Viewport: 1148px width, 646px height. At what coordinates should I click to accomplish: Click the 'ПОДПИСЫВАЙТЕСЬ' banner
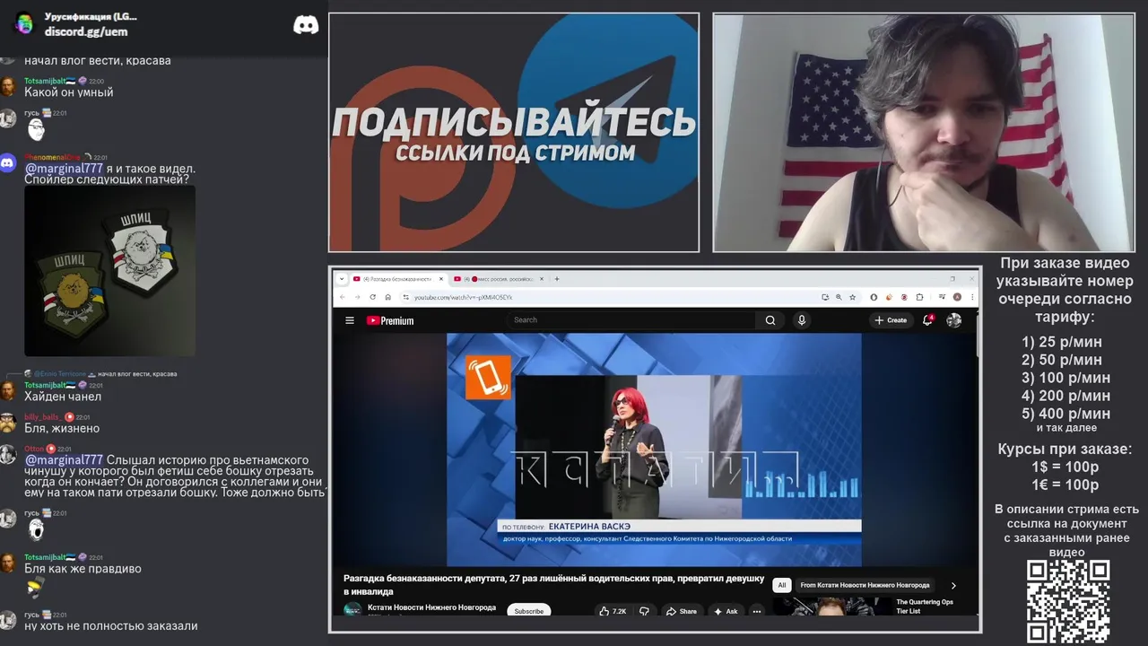(x=514, y=132)
